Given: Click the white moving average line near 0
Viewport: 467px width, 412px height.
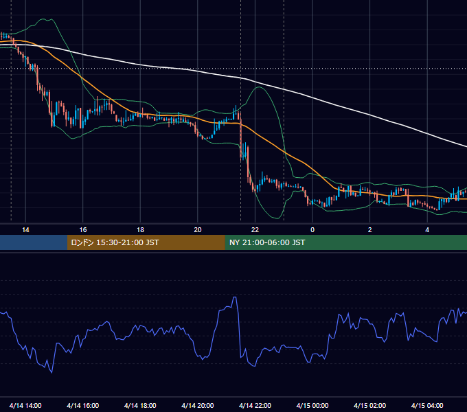Looking at the screenshot, I should 312,98.
